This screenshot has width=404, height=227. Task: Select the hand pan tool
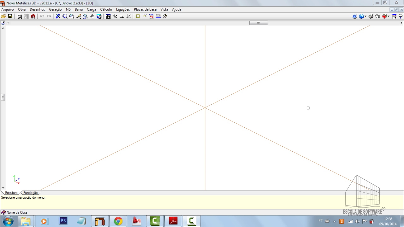point(92,16)
